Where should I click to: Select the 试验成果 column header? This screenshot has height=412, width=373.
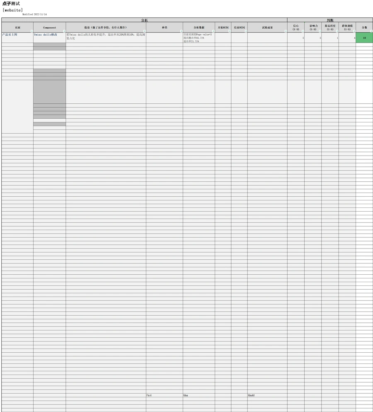(x=267, y=27)
